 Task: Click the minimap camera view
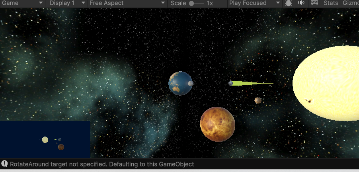tap(45, 139)
